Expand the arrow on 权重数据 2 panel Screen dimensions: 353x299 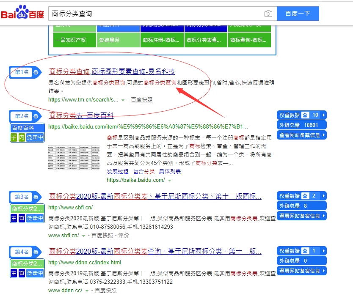[323, 196]
